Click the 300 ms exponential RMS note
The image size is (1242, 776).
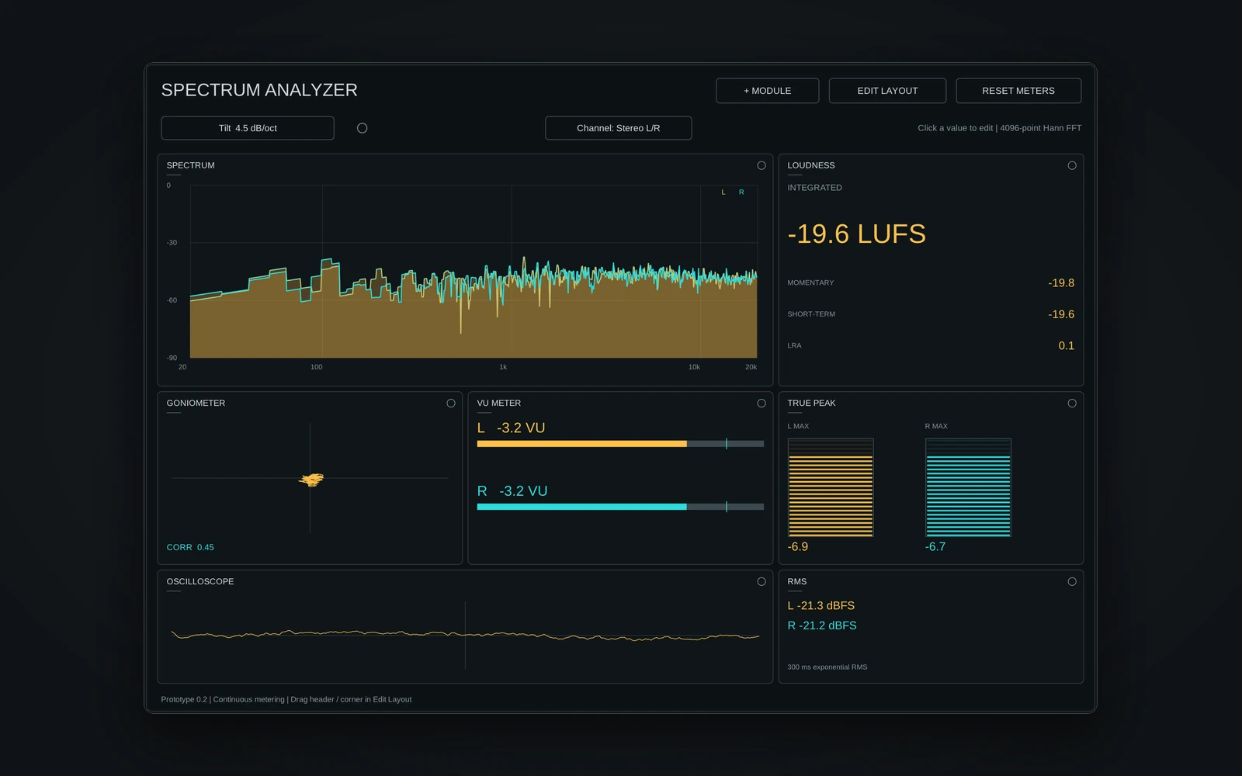pos(827,667)
